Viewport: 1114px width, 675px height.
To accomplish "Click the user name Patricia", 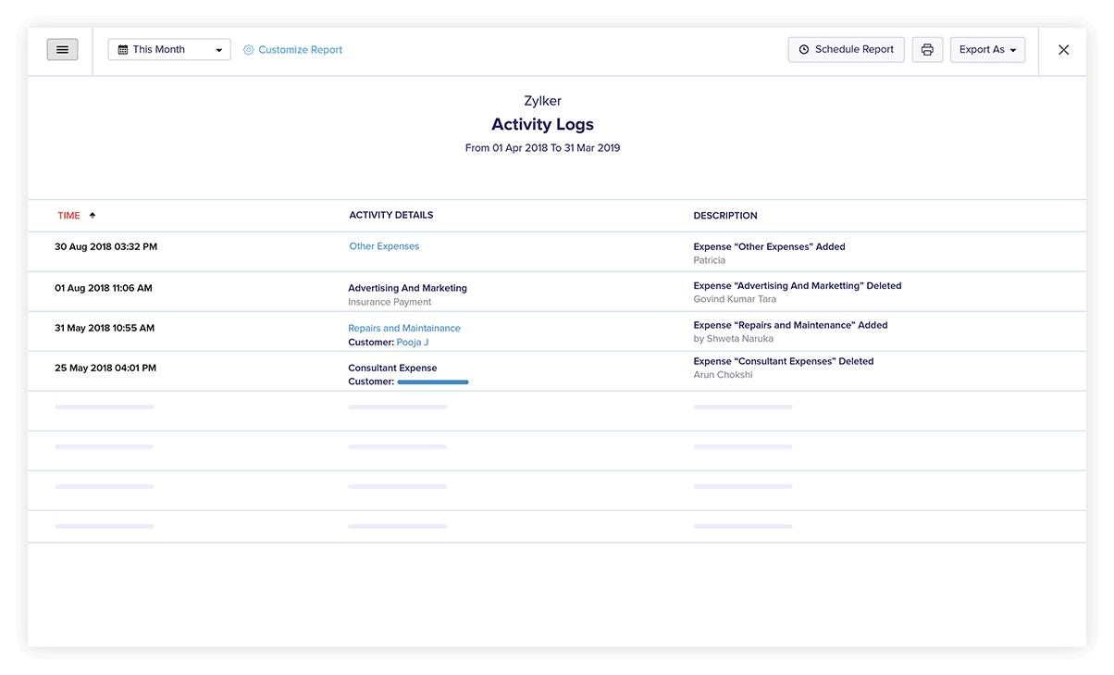I will (710, 260).
